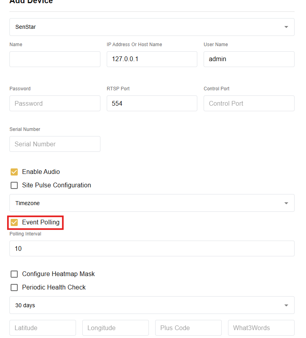Uncheck the Enable Audio checkbox
306x338 pixels.
click(14, 172)
